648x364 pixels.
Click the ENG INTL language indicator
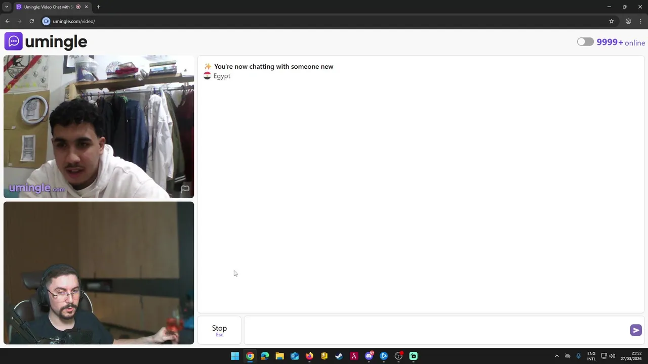(591, 356)
